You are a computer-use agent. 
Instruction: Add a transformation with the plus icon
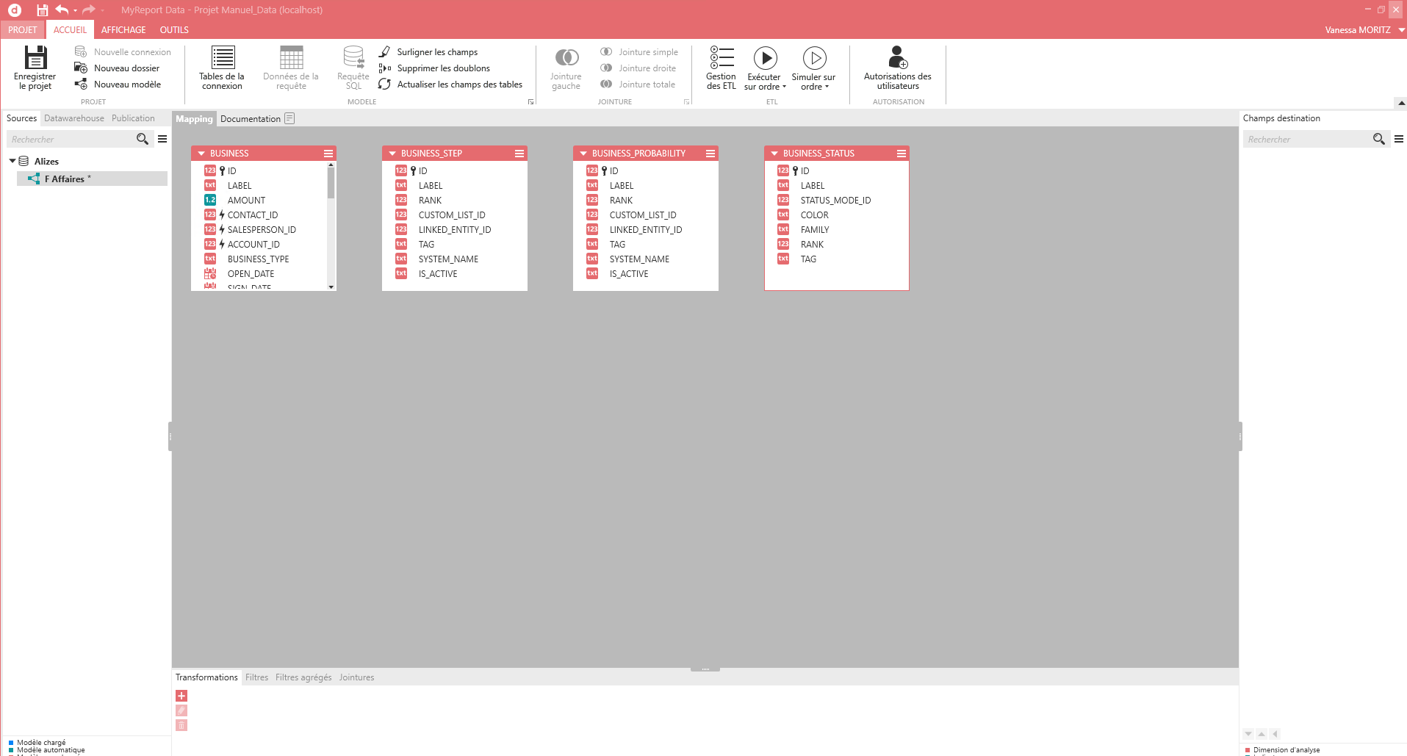pos(181,696)
